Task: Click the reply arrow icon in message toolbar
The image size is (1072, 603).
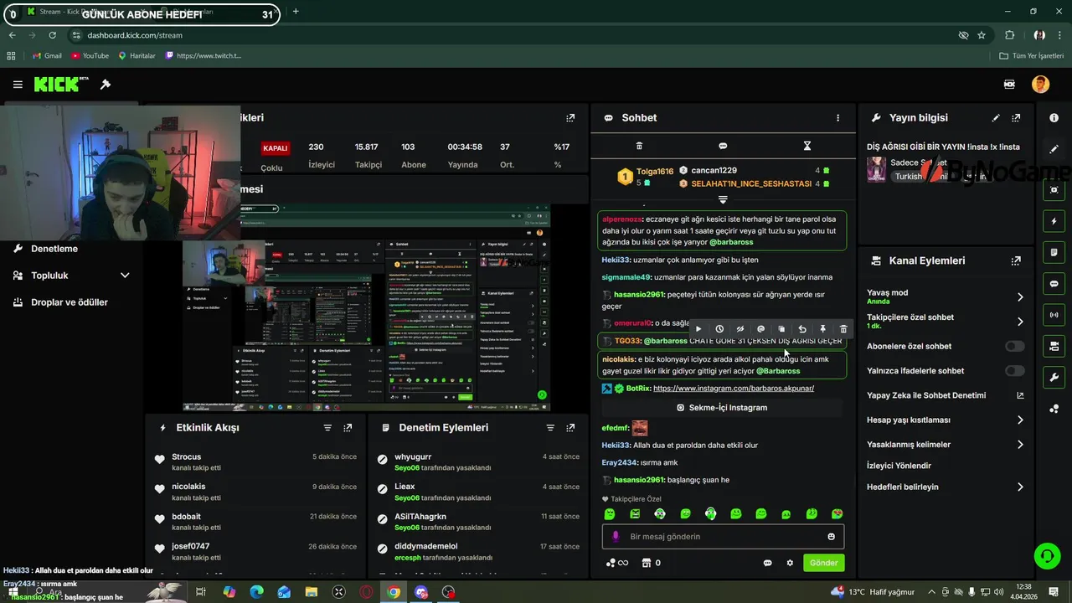Action: tap(802, 329)
